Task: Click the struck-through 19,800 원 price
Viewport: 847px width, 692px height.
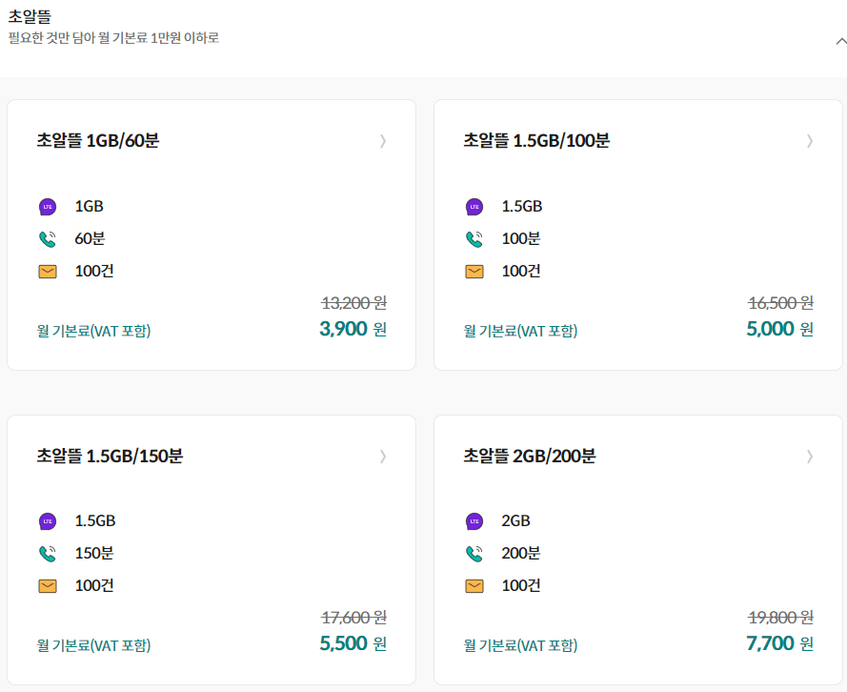Action: (780, 618)
